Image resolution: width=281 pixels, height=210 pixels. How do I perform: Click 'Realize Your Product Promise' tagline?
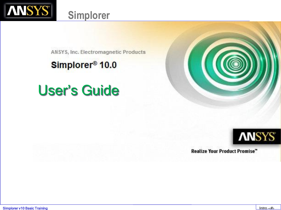[224, 151]
